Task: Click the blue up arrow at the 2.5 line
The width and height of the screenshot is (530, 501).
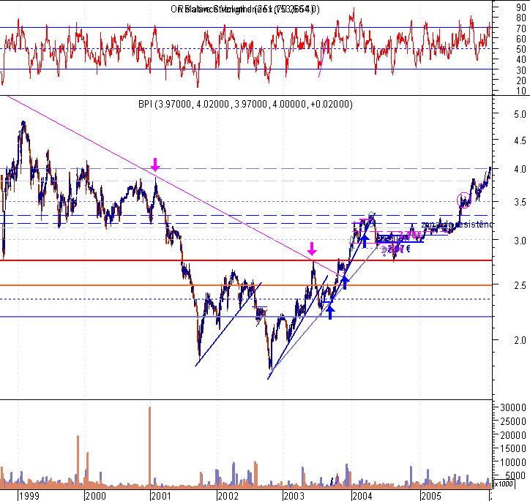Action: point(345,282)
